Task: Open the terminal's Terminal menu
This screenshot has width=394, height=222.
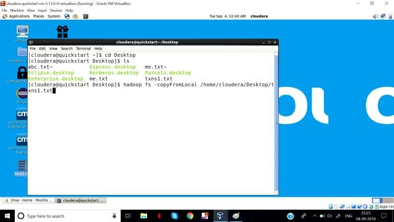Action: click(x=83, y=49)
